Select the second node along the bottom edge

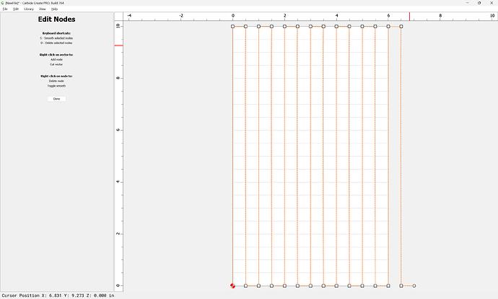coord(245,286)
